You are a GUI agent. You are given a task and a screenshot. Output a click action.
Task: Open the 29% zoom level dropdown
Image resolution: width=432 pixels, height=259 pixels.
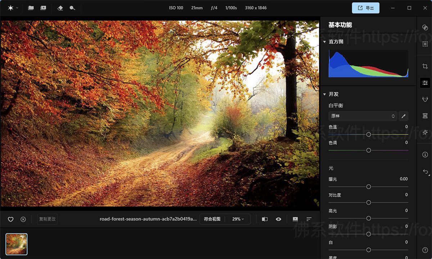coord(238,219)
